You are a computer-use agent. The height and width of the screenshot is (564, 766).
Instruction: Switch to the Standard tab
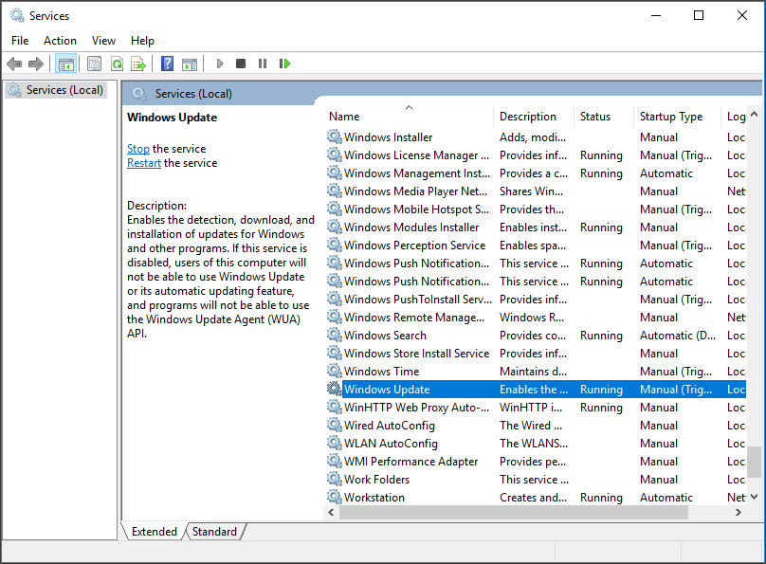[214, 531]
